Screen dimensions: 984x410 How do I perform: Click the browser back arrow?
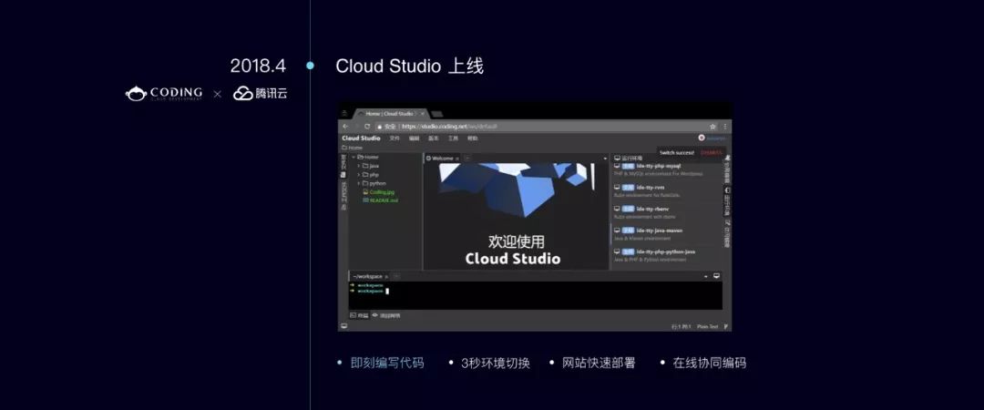pyautogui.click(x=345, y=127)
